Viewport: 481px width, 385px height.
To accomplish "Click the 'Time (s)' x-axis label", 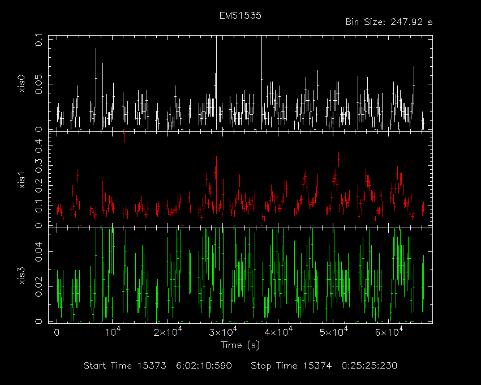I will 240,345.
